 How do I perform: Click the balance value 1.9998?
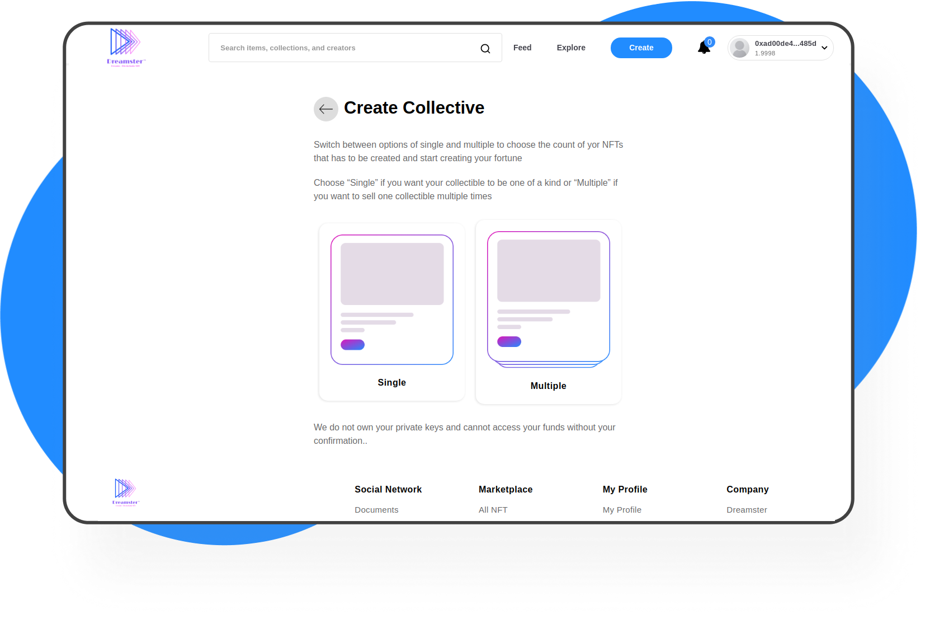tap(765, 53)
